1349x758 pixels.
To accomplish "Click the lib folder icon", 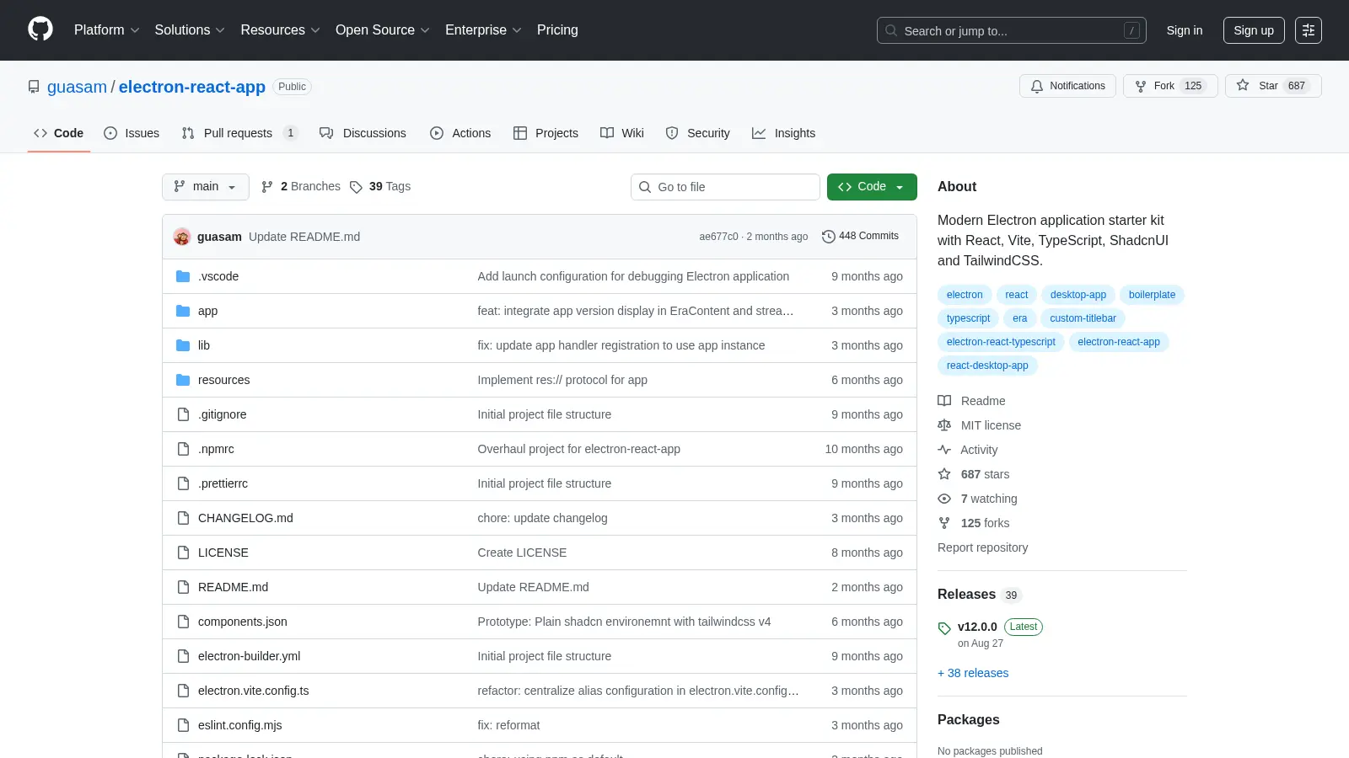I will [183, 345].
